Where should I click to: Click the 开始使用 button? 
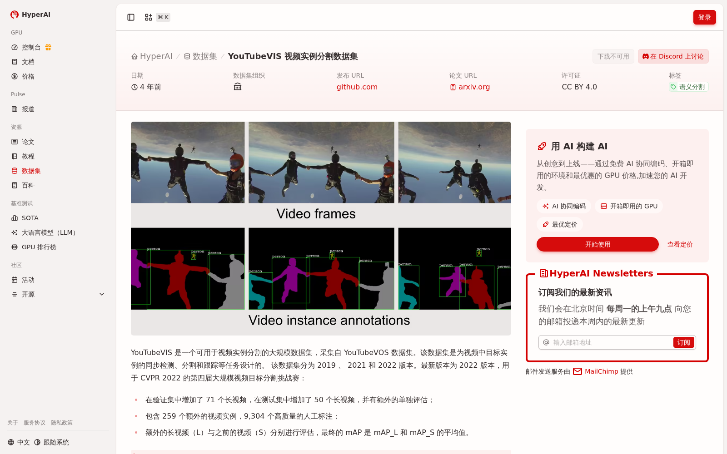pyautogui.click(x=598, y=244)
